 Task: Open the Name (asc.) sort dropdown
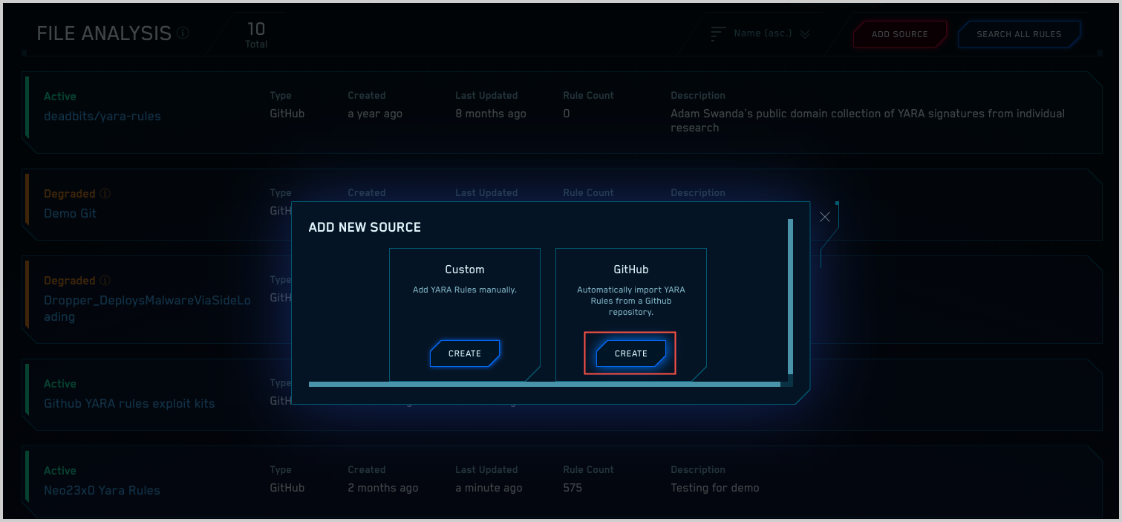click(x=763, y=33)
